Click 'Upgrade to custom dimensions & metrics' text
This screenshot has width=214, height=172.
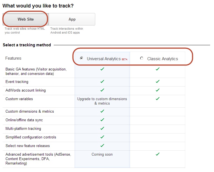point(102,101)
